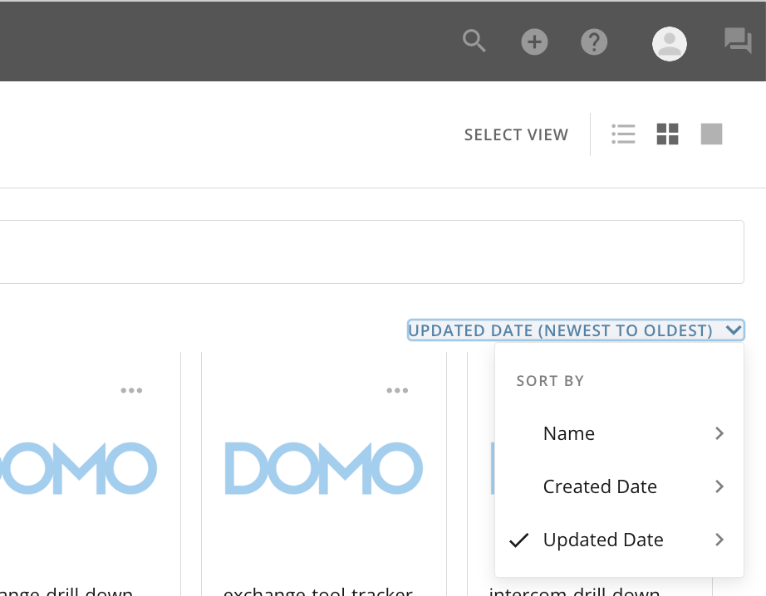
Task: Select Name in the Sort By menu
Action: click(x=568, y=433)
